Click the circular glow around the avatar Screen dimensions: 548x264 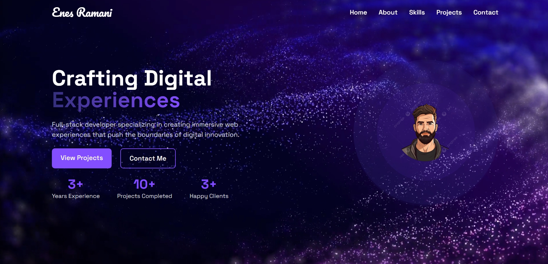click(x=425, y=133)
